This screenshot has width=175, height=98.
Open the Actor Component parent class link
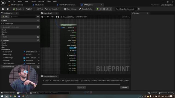(x=167, y=5)
